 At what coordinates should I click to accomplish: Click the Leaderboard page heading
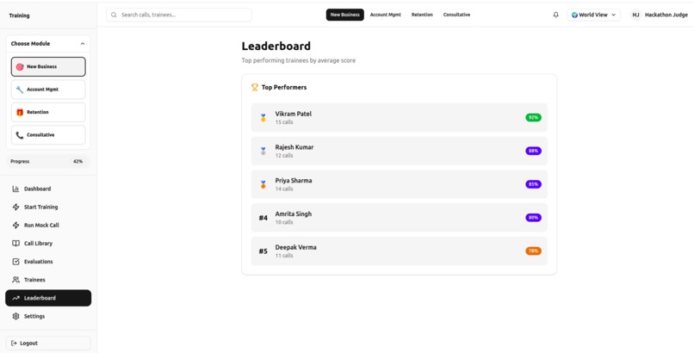pyautogui.click(x=276, y=46)
